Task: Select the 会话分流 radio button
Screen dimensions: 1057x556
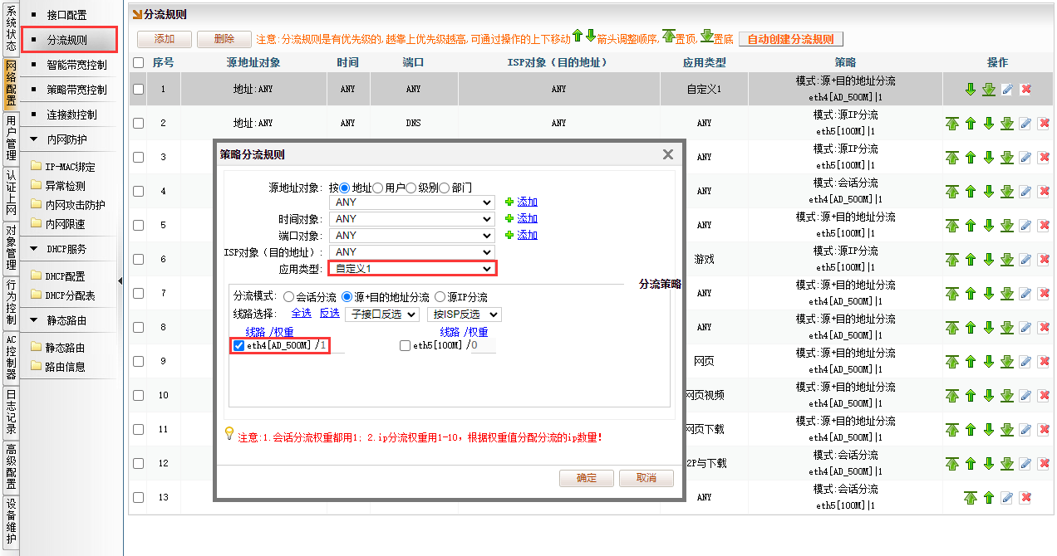Action: tap(288, 297)
